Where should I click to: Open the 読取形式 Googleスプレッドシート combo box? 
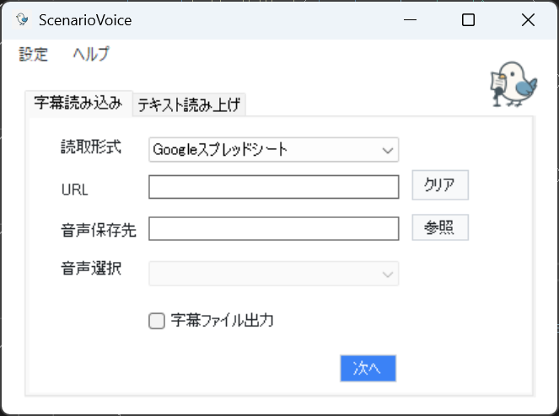(x=273, y=150)
